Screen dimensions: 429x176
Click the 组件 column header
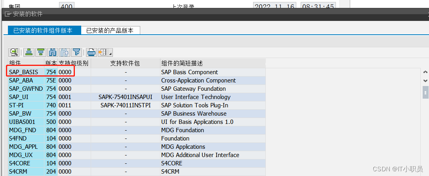pos(26,63)
